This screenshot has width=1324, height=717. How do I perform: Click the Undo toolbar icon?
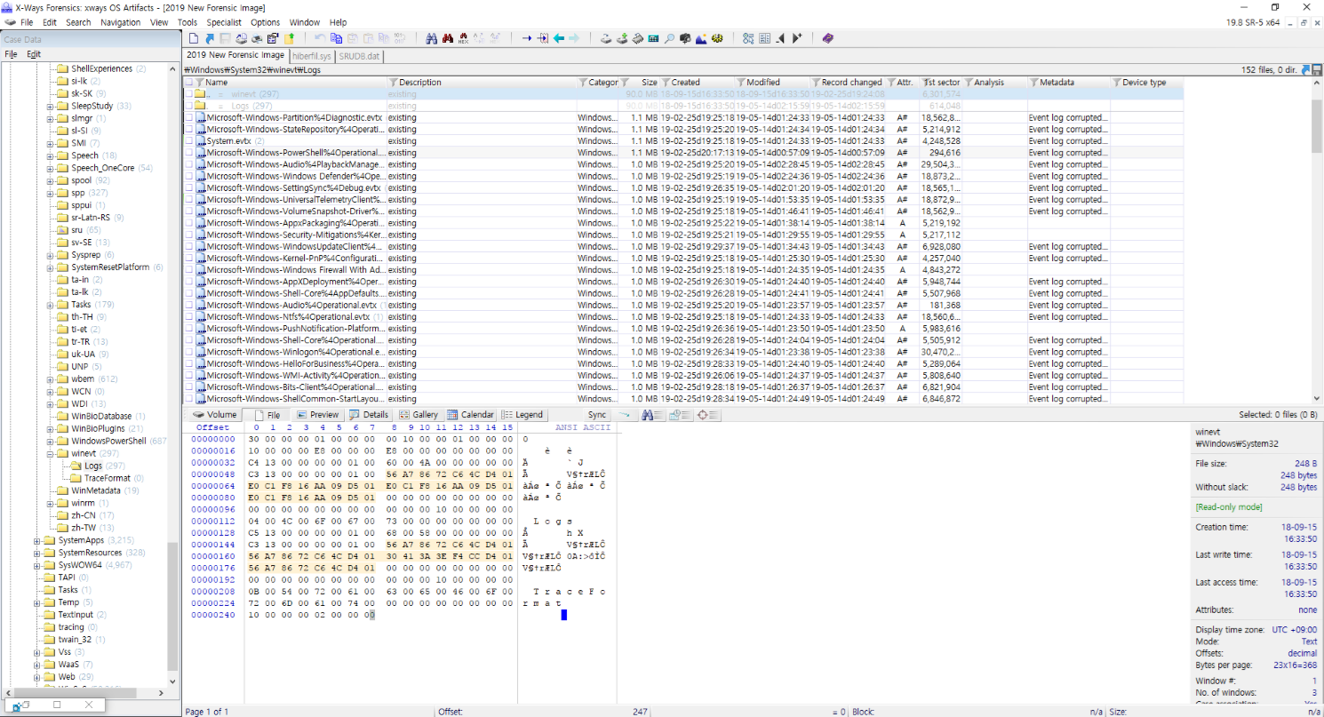coord(320,38)
